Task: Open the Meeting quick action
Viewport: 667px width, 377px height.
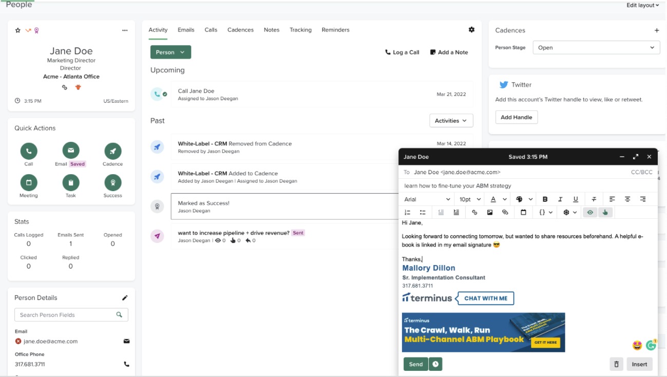Action: click(x=29, y=182)
